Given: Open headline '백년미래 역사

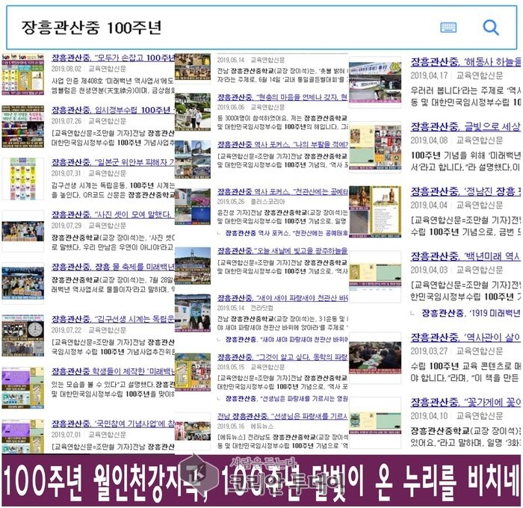Looking at the screenshot, I should (x=465, y=256).
